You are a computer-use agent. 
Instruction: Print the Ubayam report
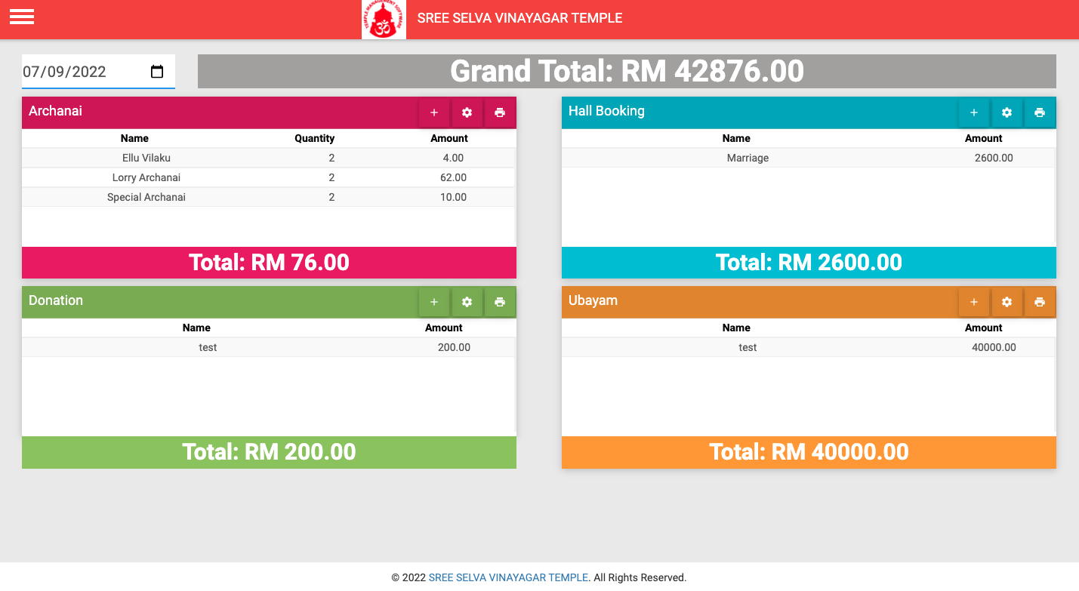click(1039, 302)
